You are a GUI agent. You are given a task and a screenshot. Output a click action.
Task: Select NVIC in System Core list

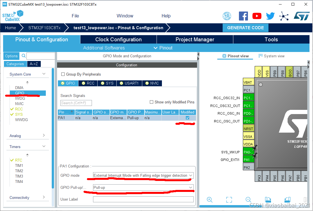coord(19,104)
